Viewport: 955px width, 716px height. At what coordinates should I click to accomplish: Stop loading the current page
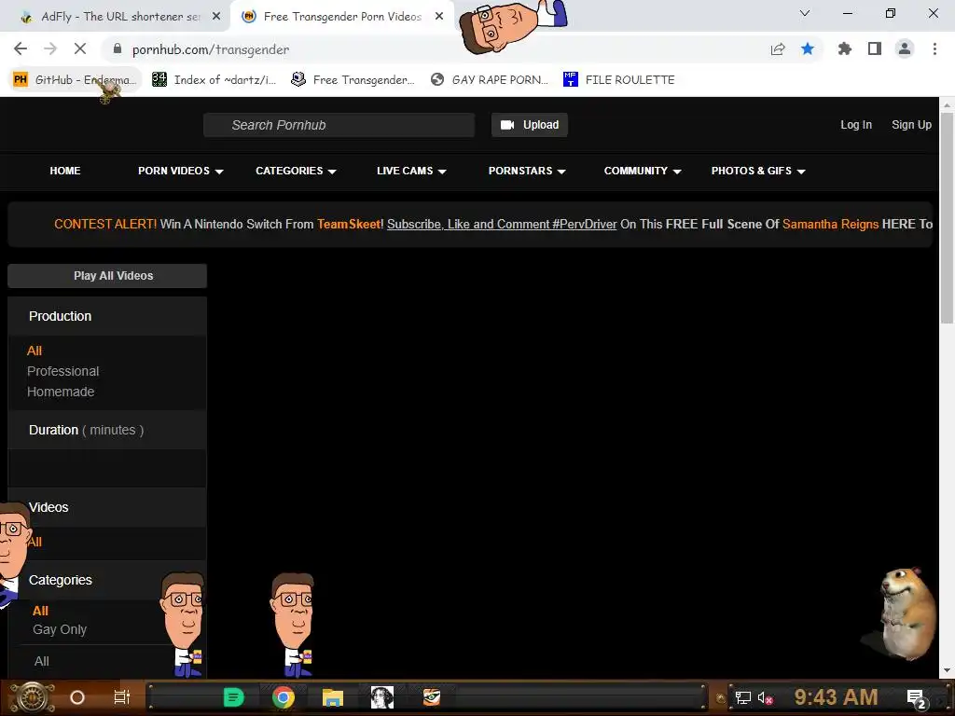(80, 48)
